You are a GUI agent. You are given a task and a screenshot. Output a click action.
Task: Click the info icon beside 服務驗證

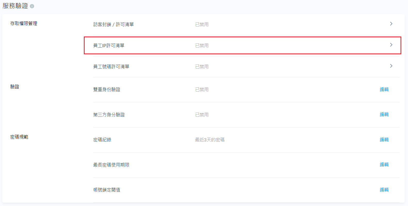pyautogui.click(x=32, y=6)
